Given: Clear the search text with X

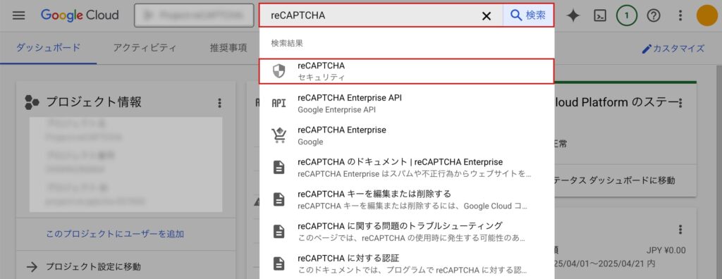Looking at the screenshot, I should [x=487, y=16].
